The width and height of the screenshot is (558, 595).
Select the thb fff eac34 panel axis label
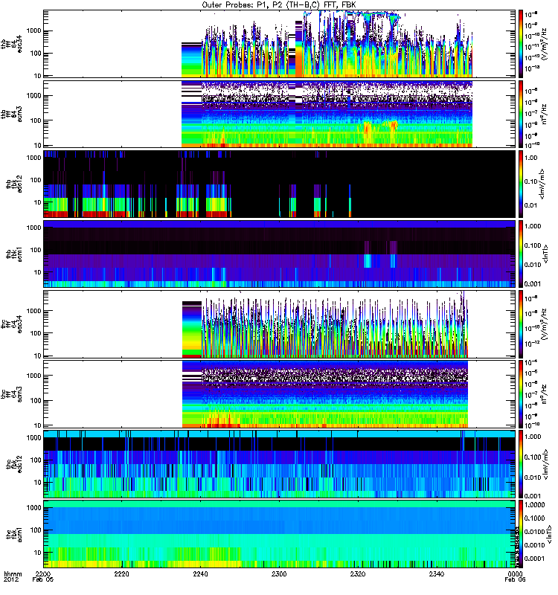click(11, 44)
